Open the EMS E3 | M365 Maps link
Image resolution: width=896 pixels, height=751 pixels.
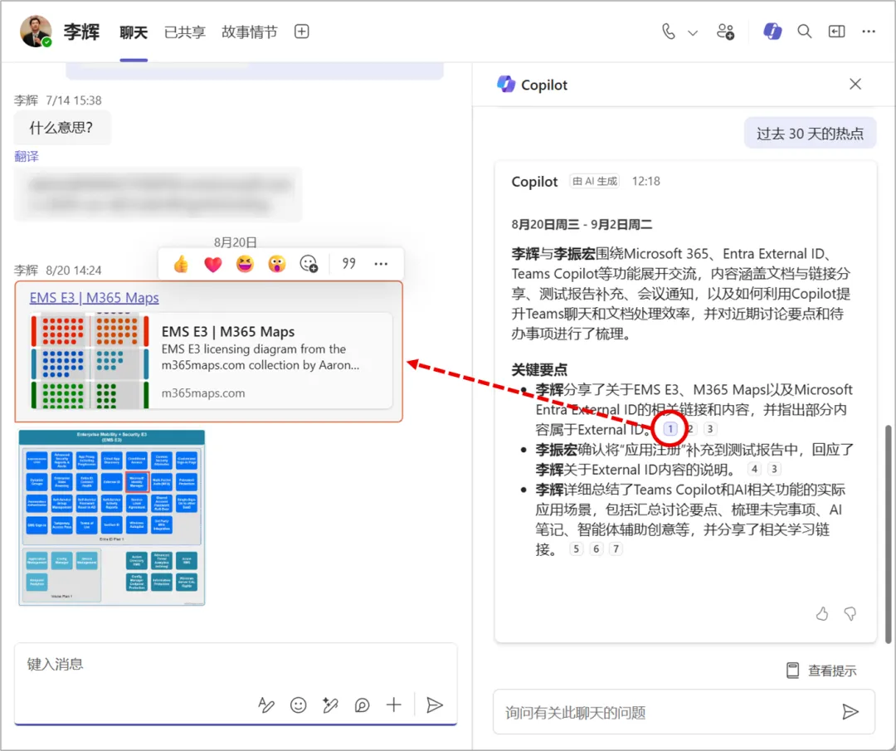click(95, 297)
